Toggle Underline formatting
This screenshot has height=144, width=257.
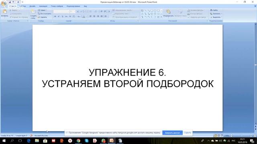63,16
